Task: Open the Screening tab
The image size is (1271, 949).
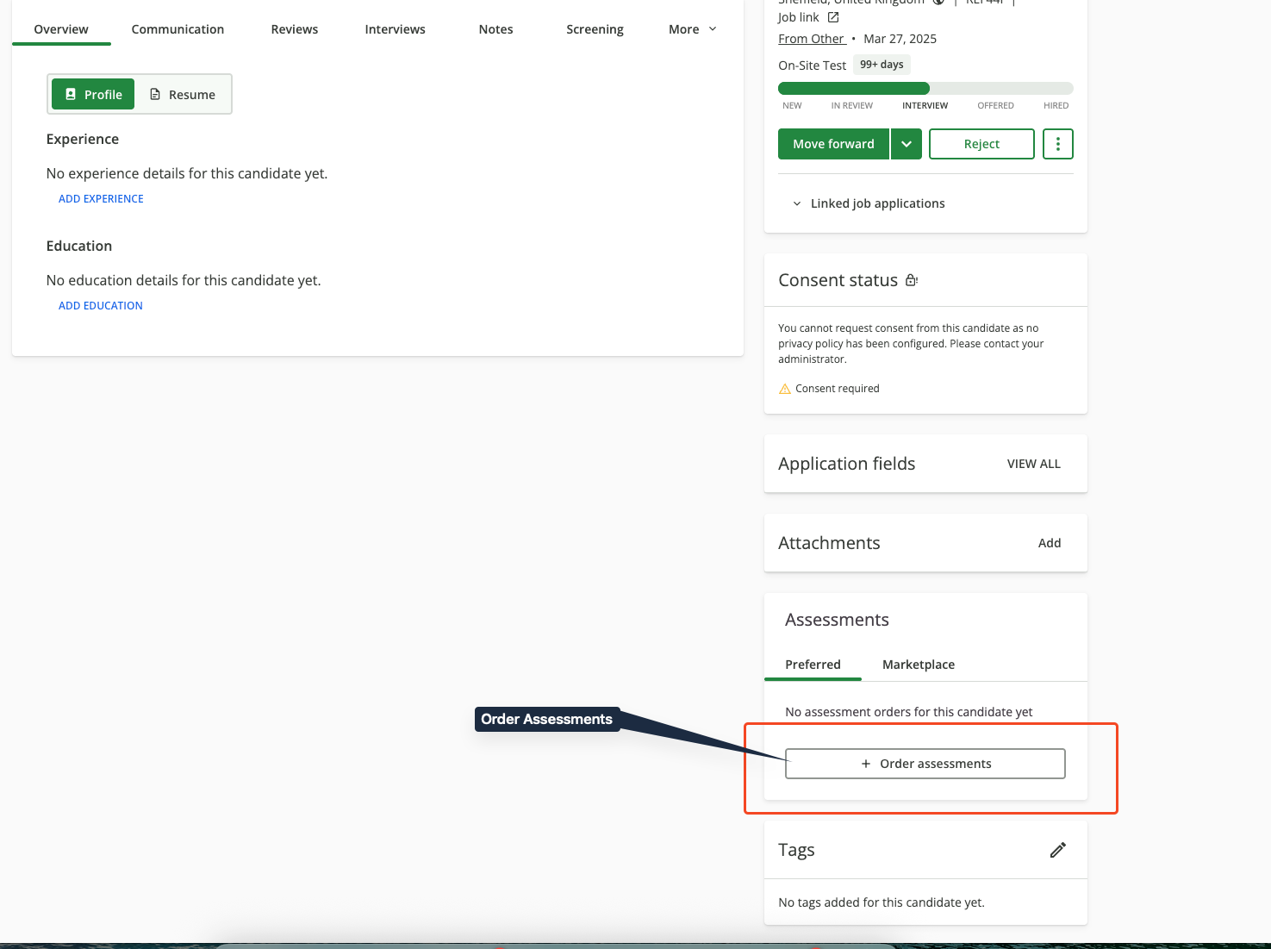Action: [x=595, y=28]
